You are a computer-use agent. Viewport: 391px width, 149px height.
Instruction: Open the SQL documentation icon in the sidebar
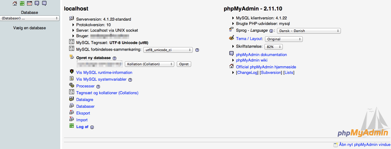click(44, 3)
